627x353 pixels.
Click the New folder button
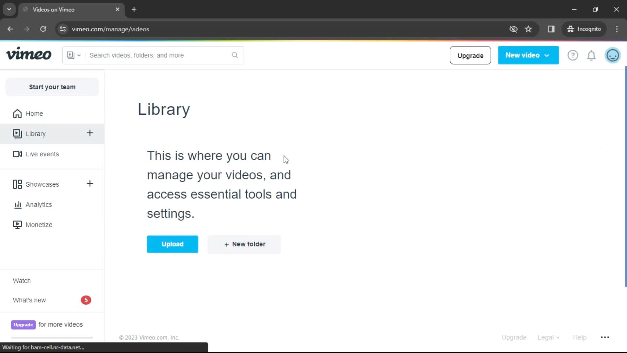click(x=244, y=244)
